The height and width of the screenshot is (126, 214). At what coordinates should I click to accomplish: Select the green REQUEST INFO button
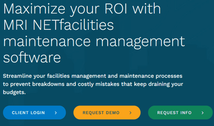[x=180, y=112]
